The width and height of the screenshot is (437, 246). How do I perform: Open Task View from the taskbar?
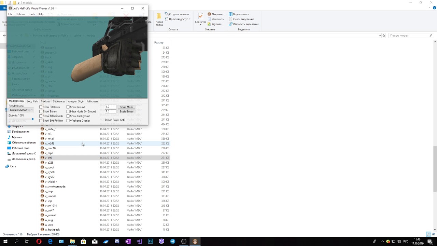coord(27,241)
